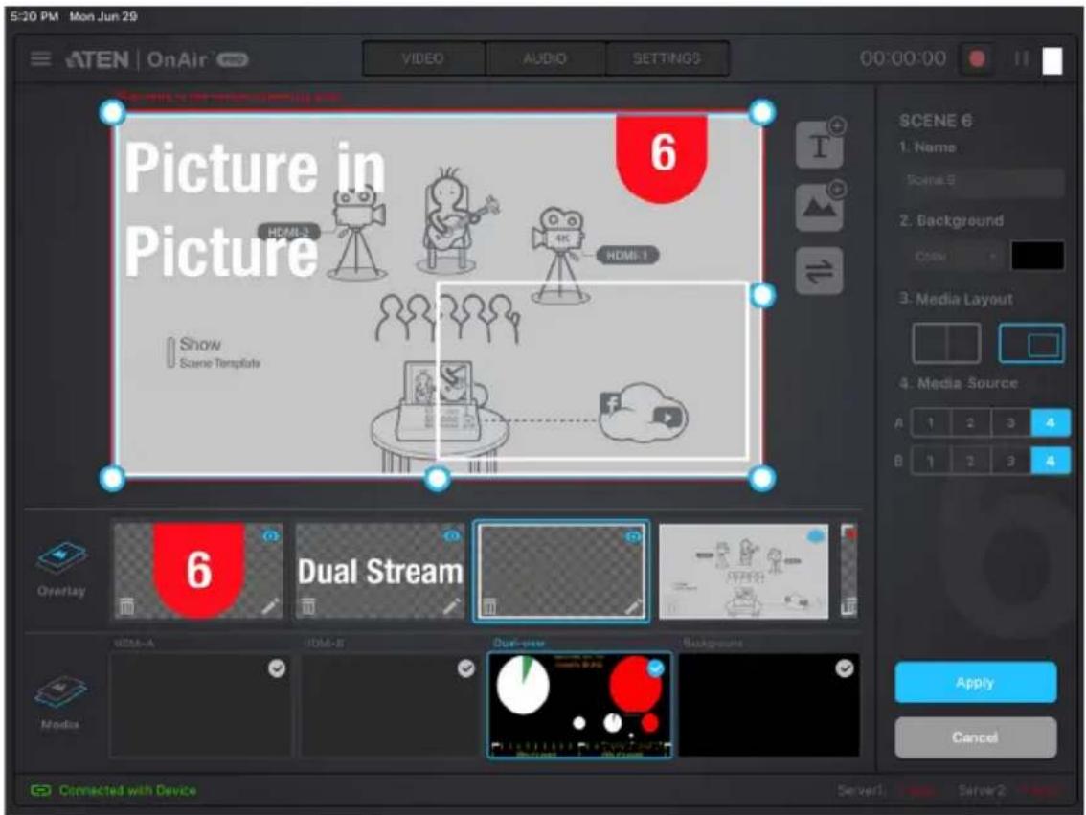Delete the red 6 badge overlay
This screenshot has height=815, width=1086.
[x=126, y=606]
